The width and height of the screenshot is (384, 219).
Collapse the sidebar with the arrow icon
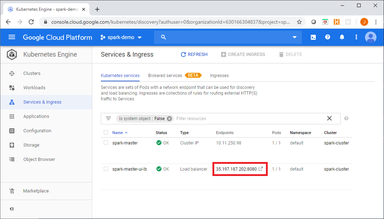tap(11, 209)
